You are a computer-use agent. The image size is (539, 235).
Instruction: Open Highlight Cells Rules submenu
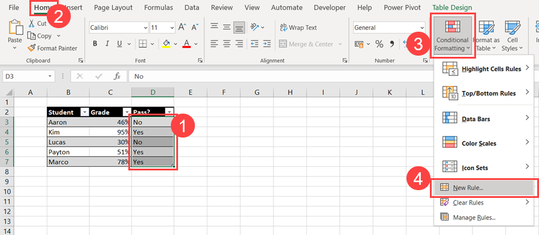(x=484, y=69)
